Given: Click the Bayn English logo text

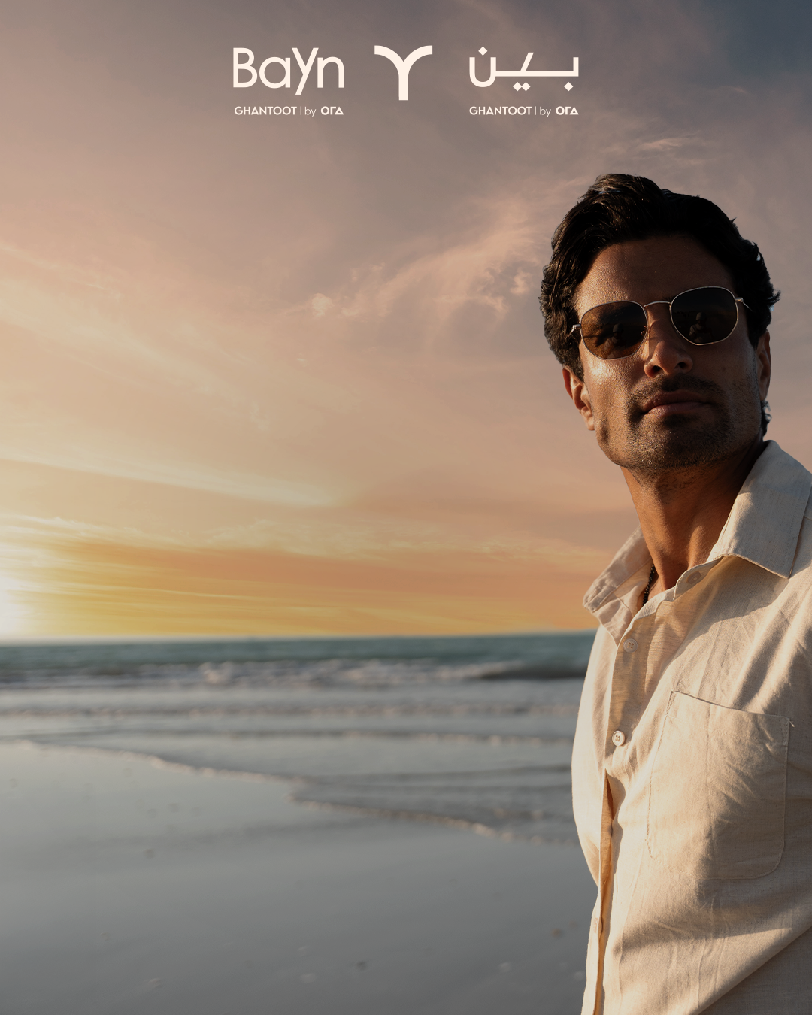Looking at the screenshot, I should click(x=288, y=71).
